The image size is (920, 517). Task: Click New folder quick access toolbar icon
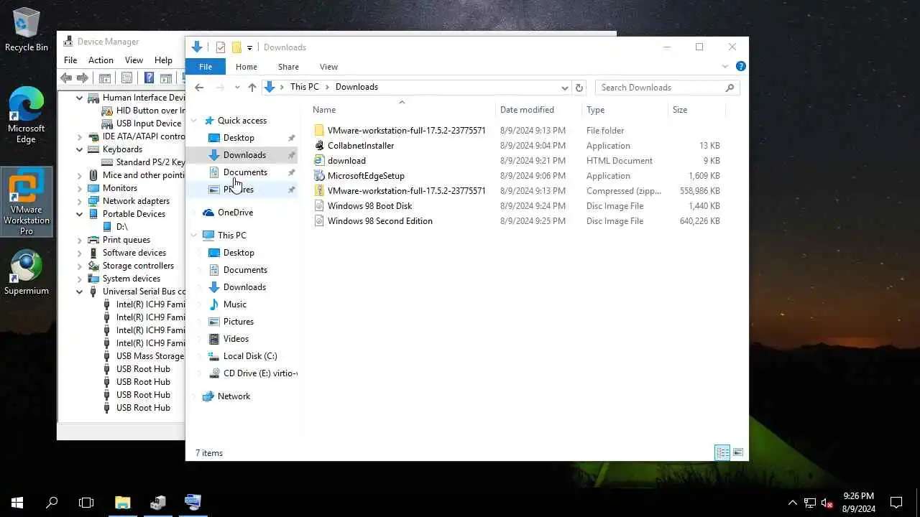(236, 47)
